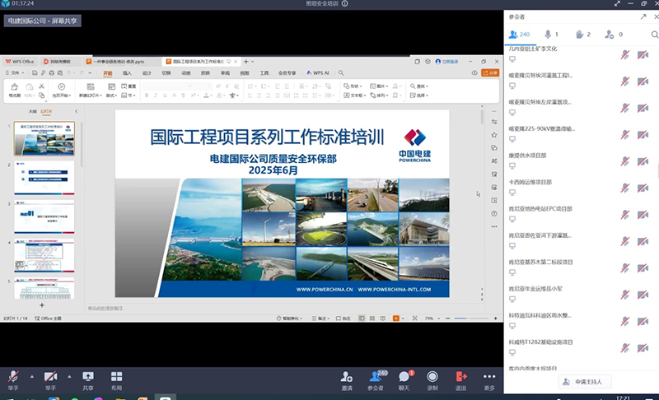Start recording with the 录制 button
The image size is (659, 400).
pos(432,377)
